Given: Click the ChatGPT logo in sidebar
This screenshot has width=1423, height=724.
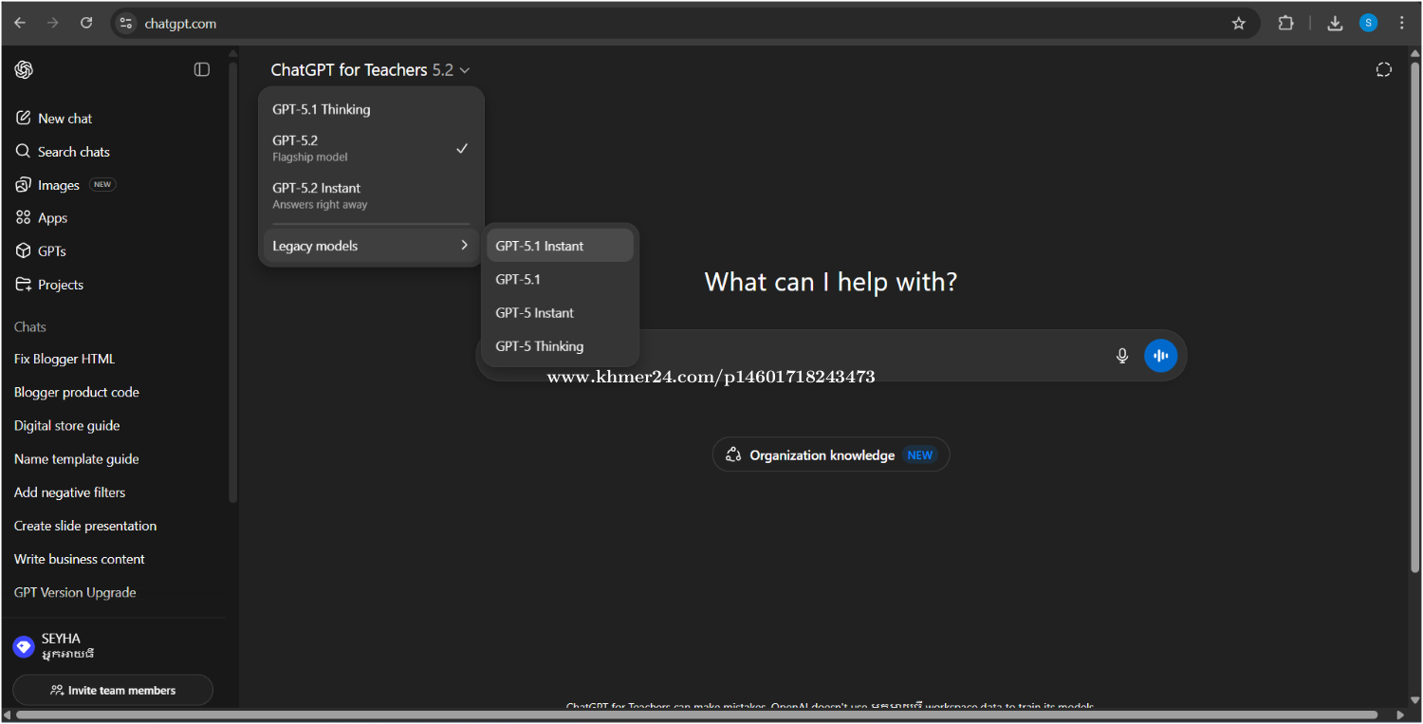Looking at the screenshot, I should click(x=24, y=69).
